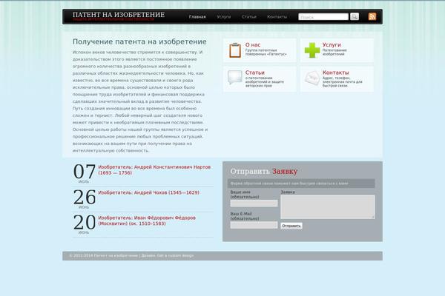The image size is (445, 296).
Task: Click the search magnifier button
Action: (x=355, y=16)
